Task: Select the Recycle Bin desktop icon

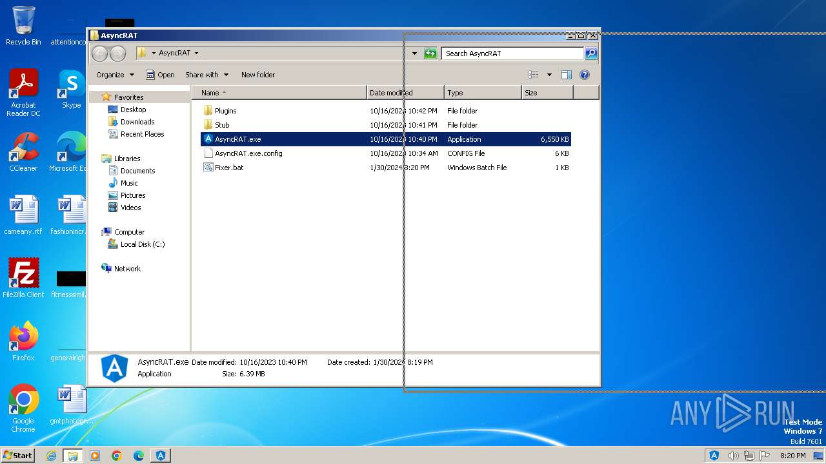Action: click(23, 26)
